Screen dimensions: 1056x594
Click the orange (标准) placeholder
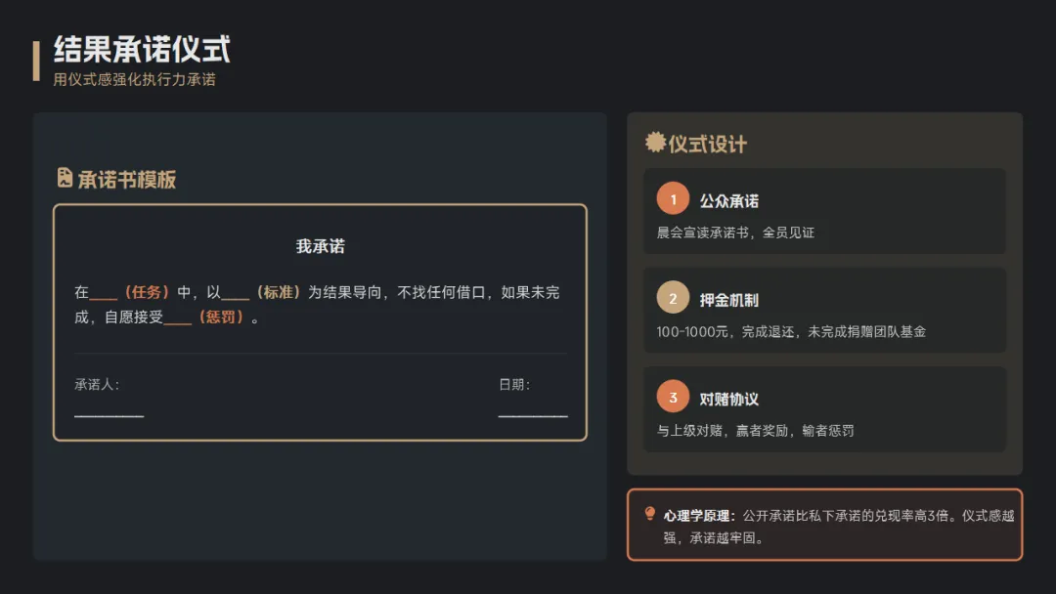coord(277,292)
